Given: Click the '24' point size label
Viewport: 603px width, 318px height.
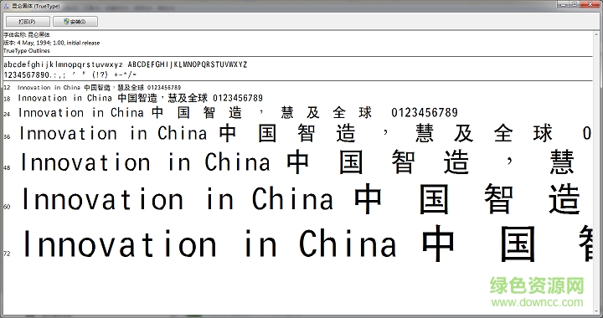Looking at the screenshot, I should (x=7, y=114).
